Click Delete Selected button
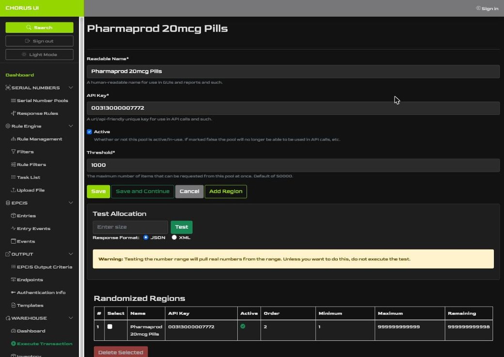The image size is (504, 357). (x=121, y=352)
